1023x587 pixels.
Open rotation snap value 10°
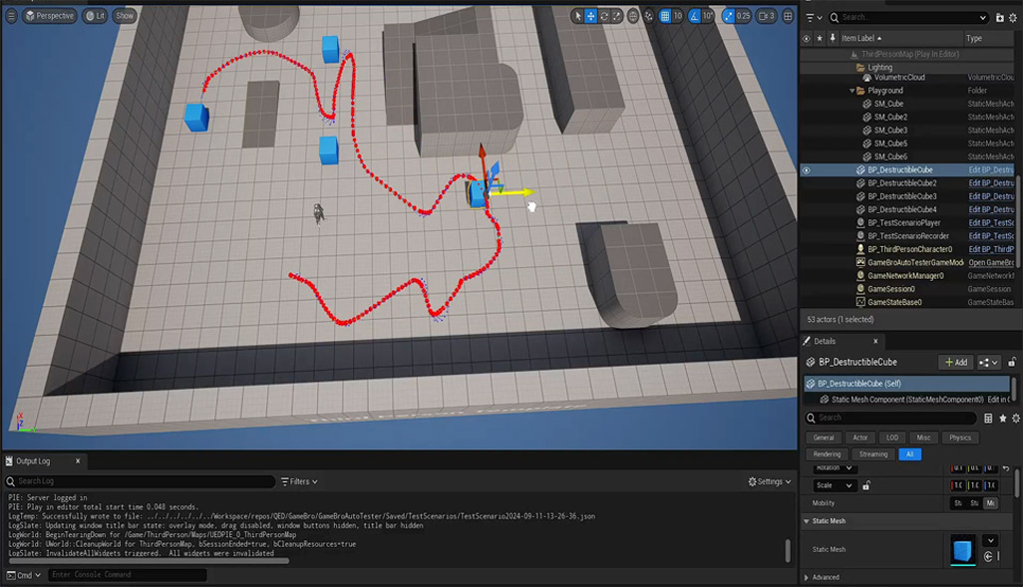[x=707, y=16]
